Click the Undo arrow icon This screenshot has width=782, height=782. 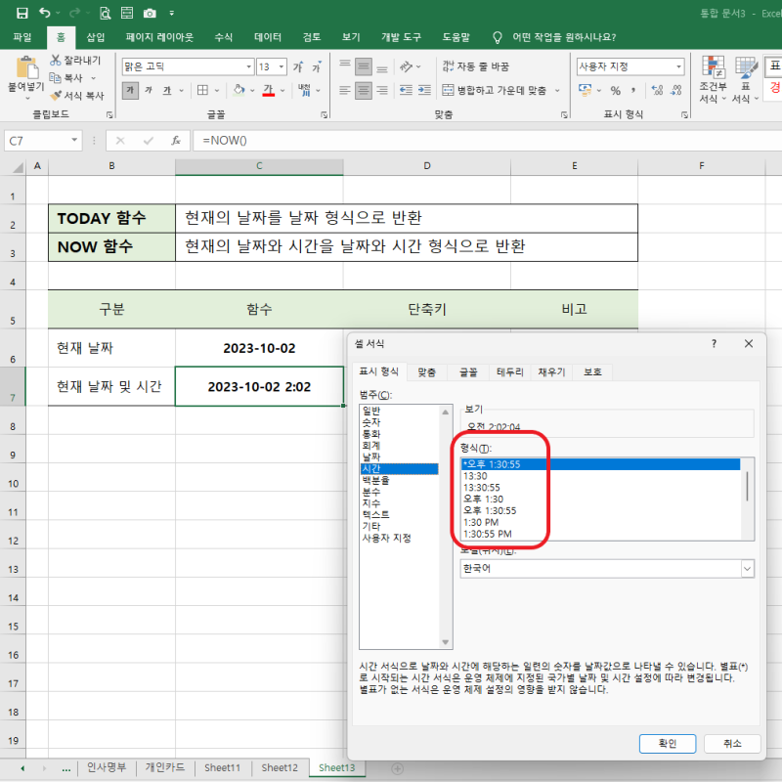pyautogui.click(x=46, y=13)
